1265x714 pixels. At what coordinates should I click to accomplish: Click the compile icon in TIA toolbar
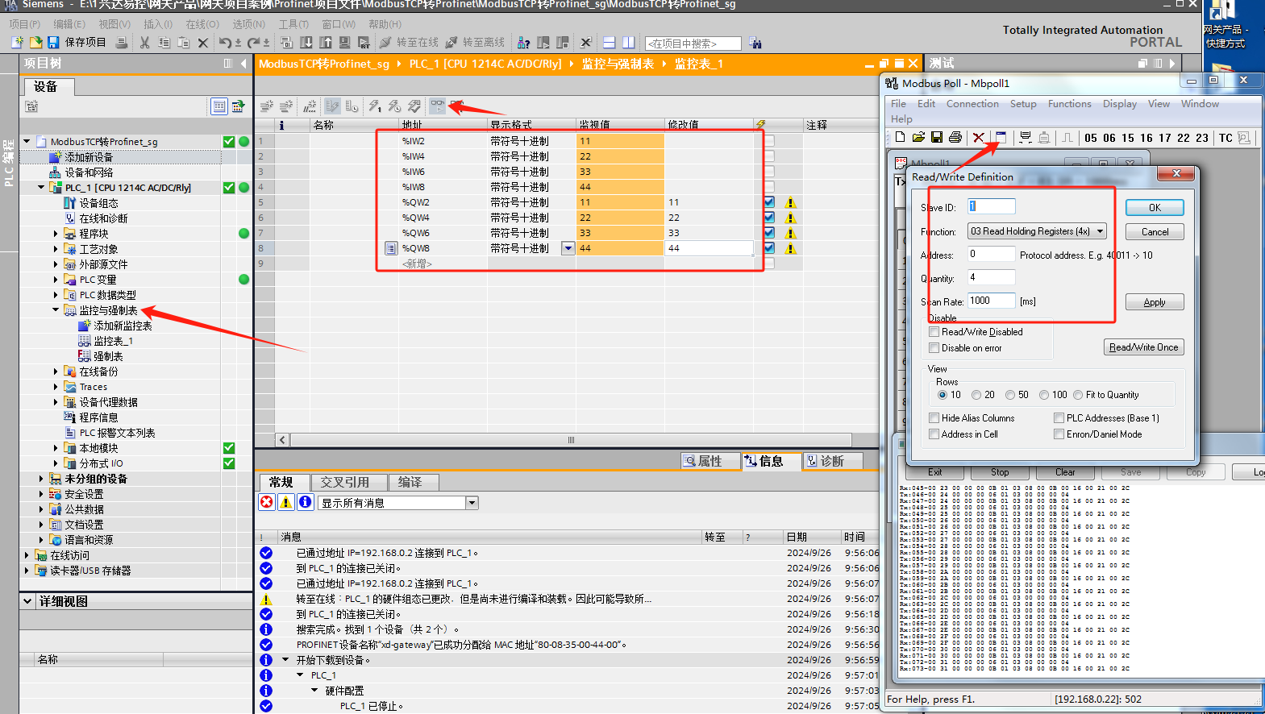pos(287,43)
